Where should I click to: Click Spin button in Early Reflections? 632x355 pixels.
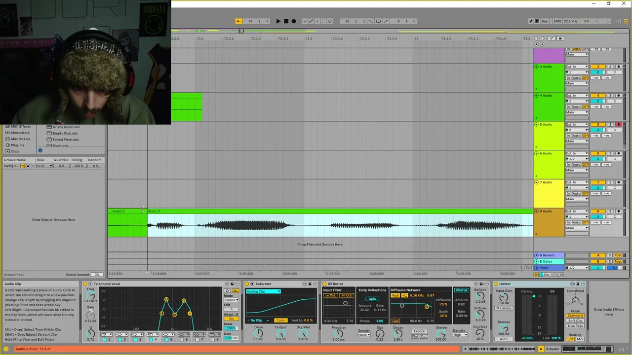(372, 299)
